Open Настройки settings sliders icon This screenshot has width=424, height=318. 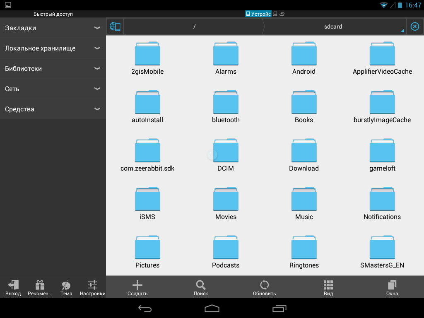[92, 285]
